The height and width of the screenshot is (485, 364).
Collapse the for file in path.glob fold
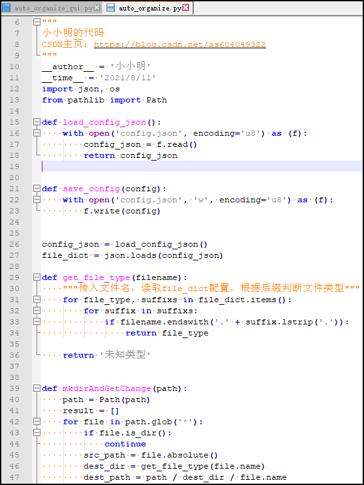(x=37, y=422)
